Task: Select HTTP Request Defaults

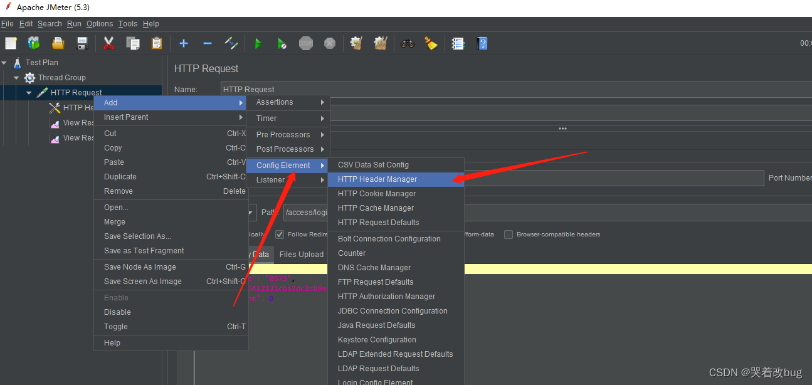Action: click(396, 223)
